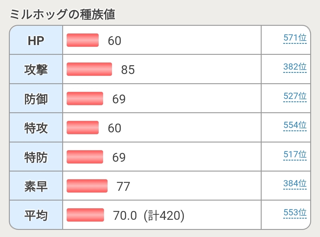Click the red stat bar in the 特攻 row
Screen dimensions: 320x237
82,127
